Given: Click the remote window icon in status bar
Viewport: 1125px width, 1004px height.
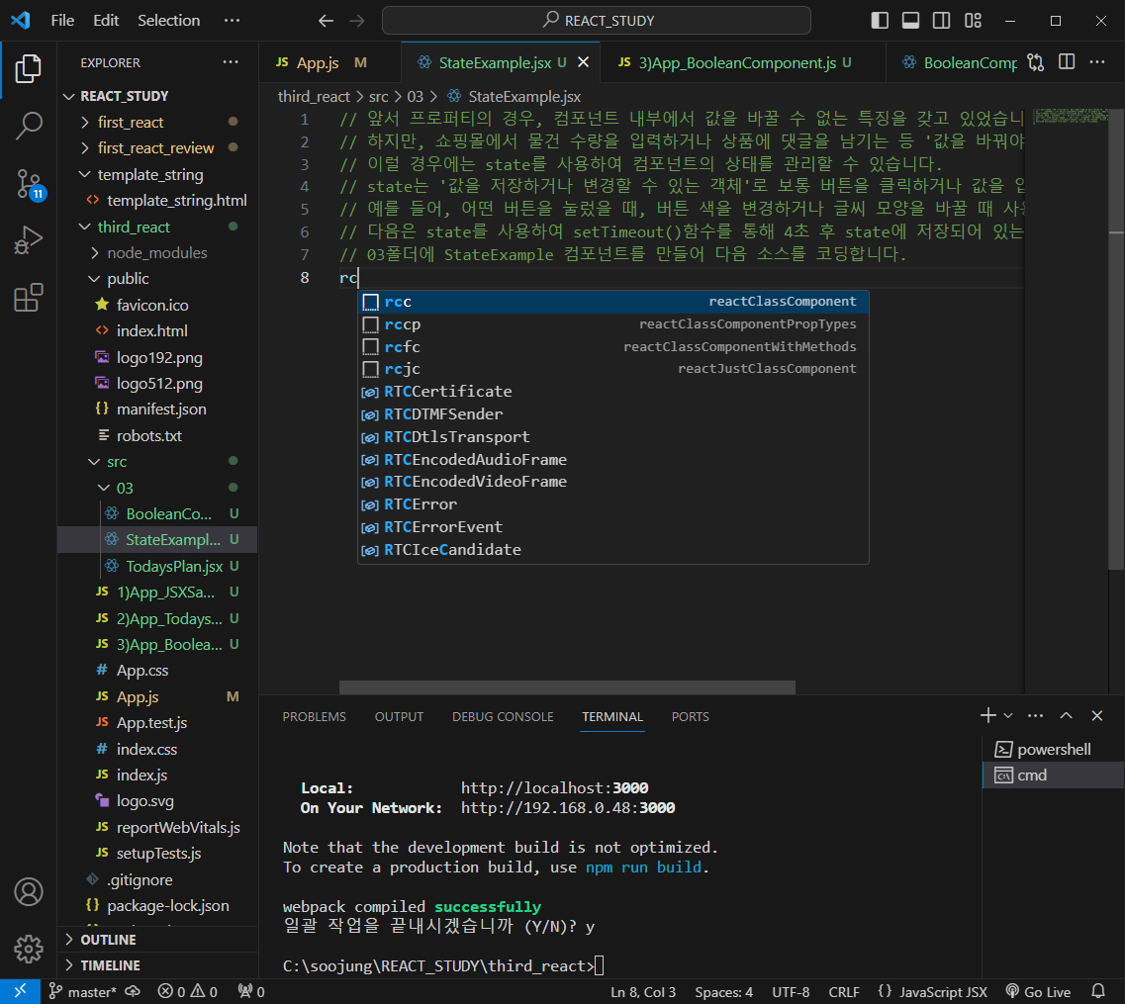Looking at the screenshot, I should click(20, 992).
